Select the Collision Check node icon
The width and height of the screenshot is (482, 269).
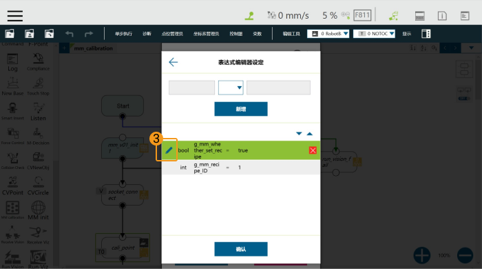pos(12,161)
